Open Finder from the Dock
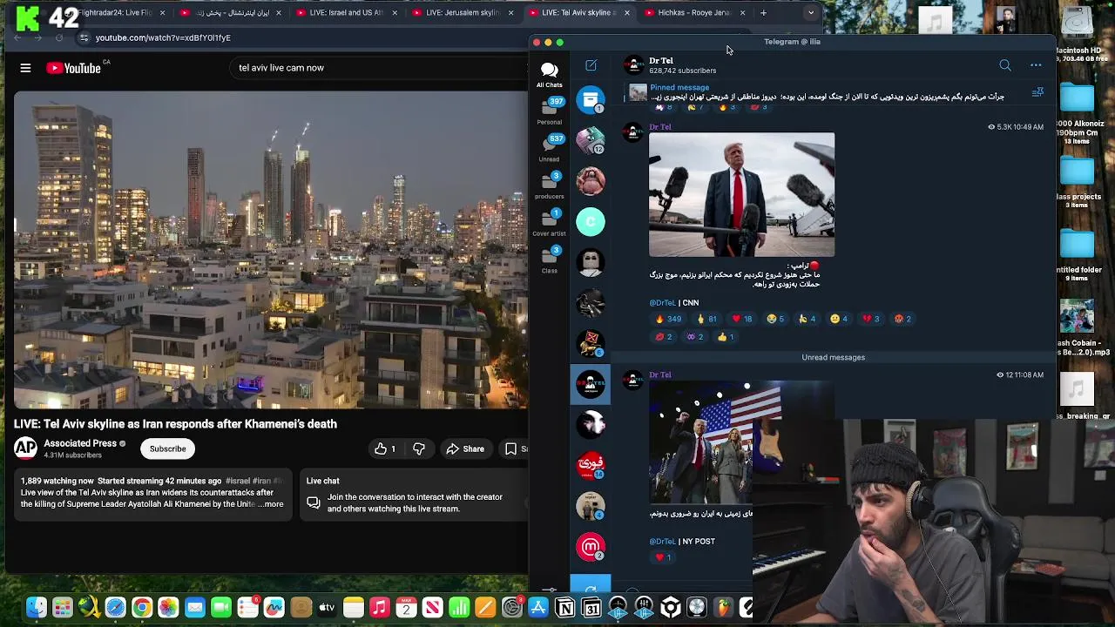 point(36,607)
